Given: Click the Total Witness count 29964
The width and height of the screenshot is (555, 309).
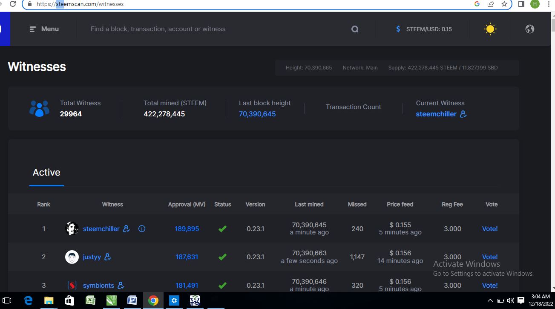Looking at the screenshot, I should [x=71, y=114].
